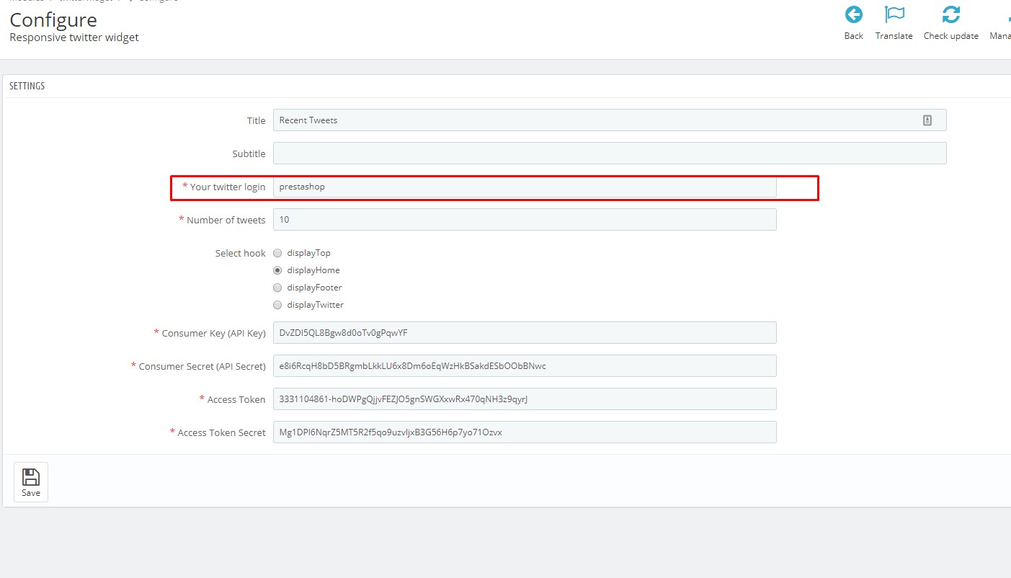This screenshot has width=1011, height=578.
Task: Click the Access Token Secret field
Action: coord(524,432)
